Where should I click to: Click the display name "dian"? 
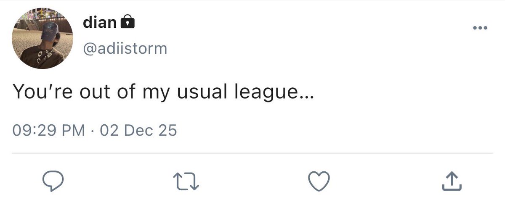[x=100, y=22]
